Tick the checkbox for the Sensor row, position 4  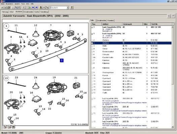(x=92, y=49)
